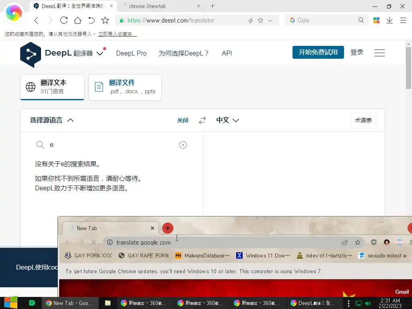Open the Windows Start button

(x=11, y=303)
